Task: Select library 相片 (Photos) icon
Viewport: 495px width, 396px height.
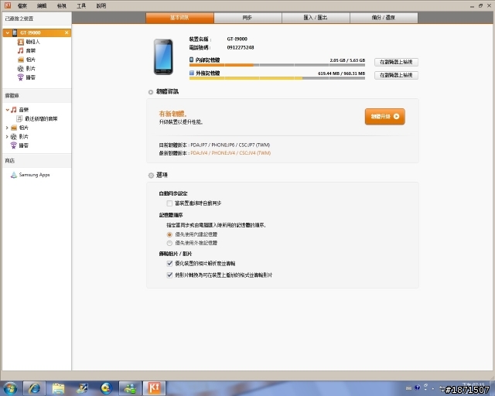Action: coord(14,128)
